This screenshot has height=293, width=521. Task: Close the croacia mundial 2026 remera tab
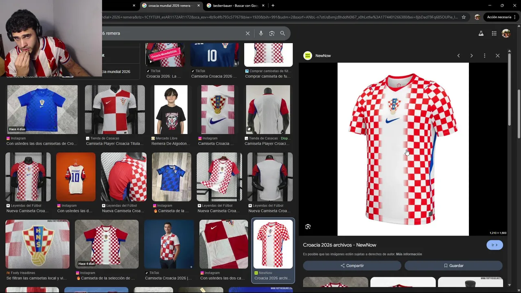[x=199, y=6]
